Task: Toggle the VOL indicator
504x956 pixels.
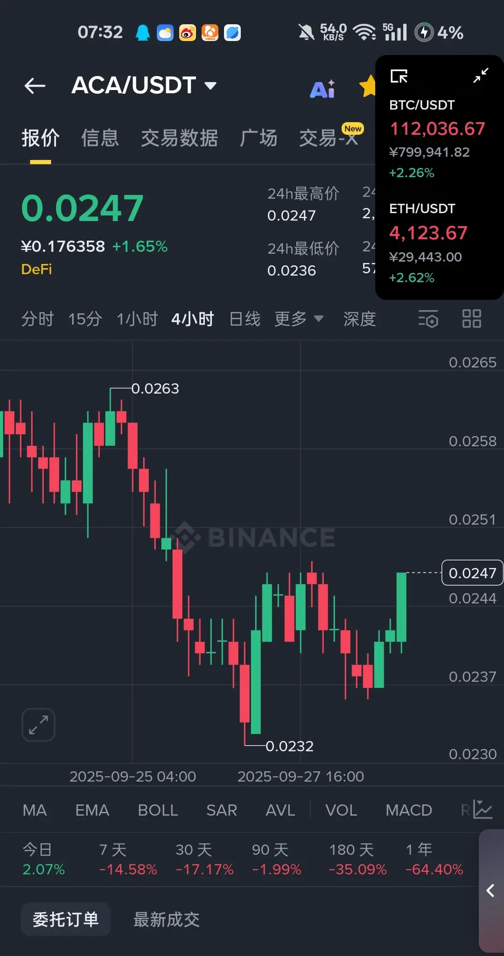Action: click(x=341, y=810)
